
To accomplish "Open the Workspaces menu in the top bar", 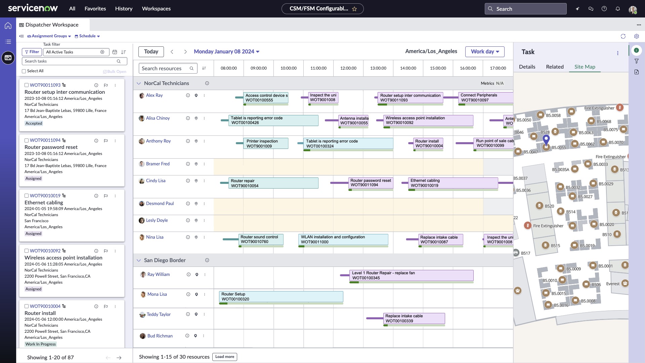I will tap(156, 9).
